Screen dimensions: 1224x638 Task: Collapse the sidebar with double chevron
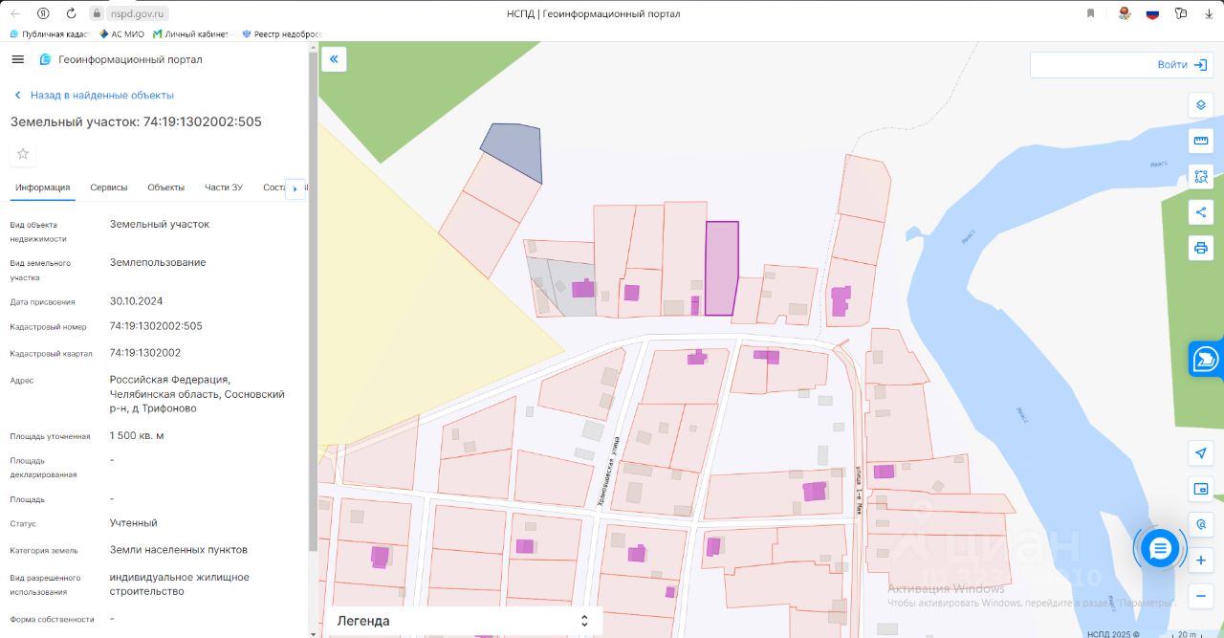(x=334, y=59)
